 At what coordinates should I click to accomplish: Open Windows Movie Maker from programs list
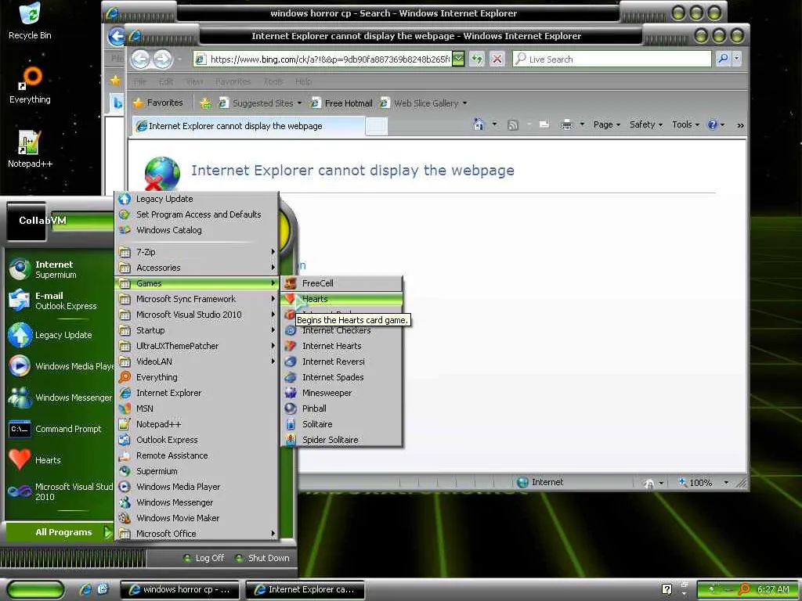coord(197,518)
